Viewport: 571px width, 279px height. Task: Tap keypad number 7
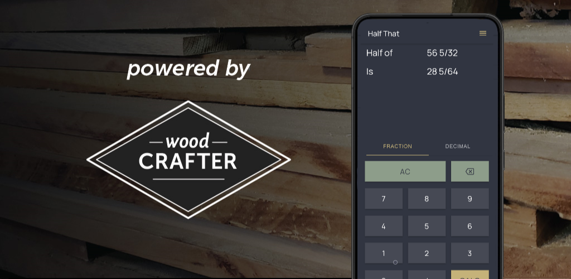click(384, 199)
